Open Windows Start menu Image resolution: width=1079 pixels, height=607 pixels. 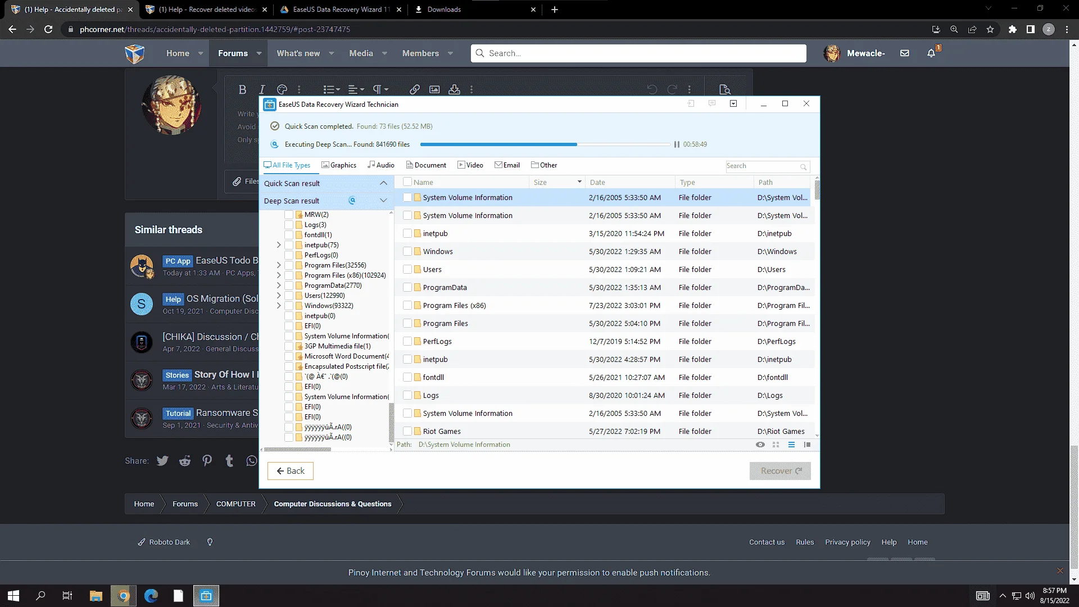pyautogui.click(x=13, y=596)
